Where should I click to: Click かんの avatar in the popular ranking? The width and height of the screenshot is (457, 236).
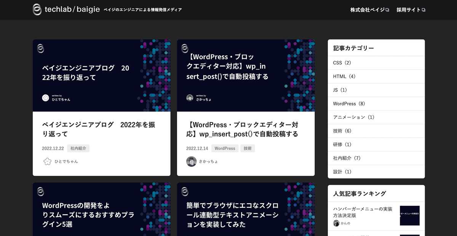click(336, 223)
